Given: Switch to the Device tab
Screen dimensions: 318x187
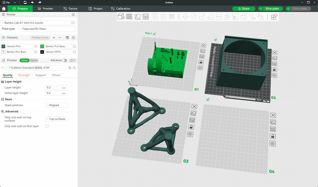Looking at the screenshot, I should [70, 9].
